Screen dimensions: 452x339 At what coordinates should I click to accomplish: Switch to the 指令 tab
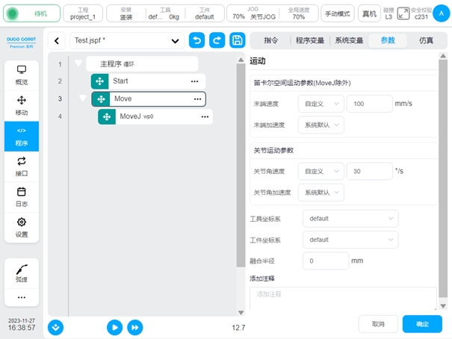coord(270,40)
